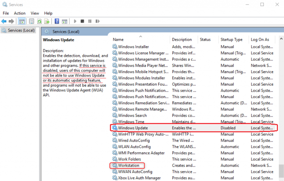Select the Windows License Manager service row

tap(194, 53)
